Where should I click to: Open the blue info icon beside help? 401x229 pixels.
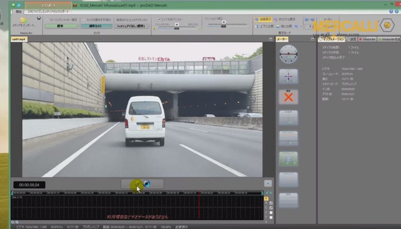(396, 11)
